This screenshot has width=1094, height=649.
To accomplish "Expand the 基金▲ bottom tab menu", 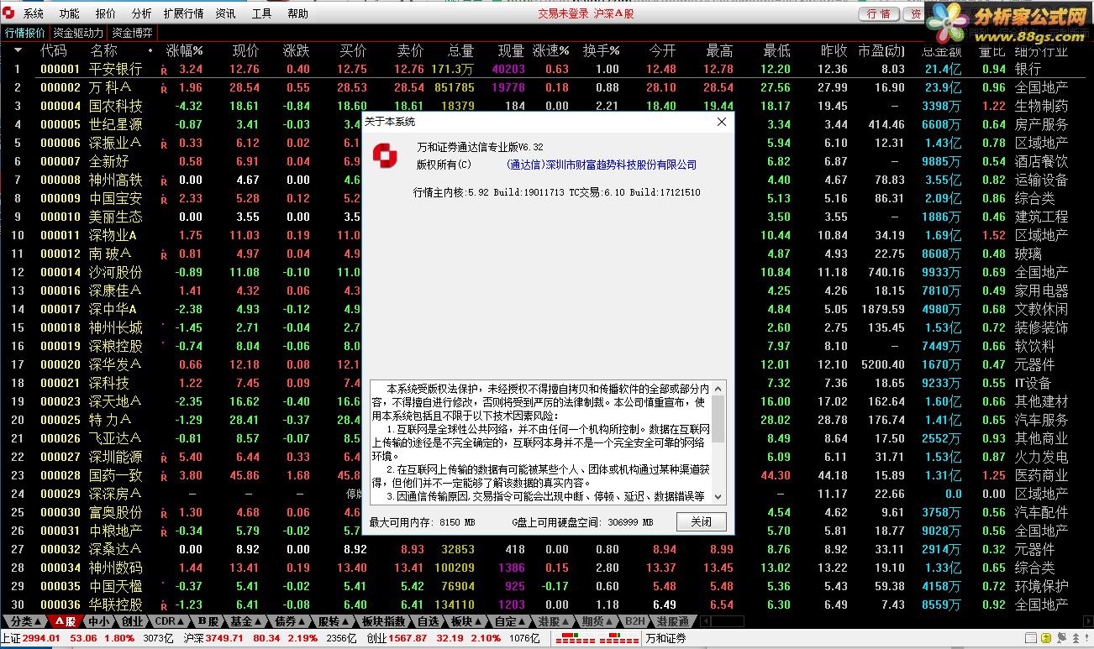I will tap(246, 621).
